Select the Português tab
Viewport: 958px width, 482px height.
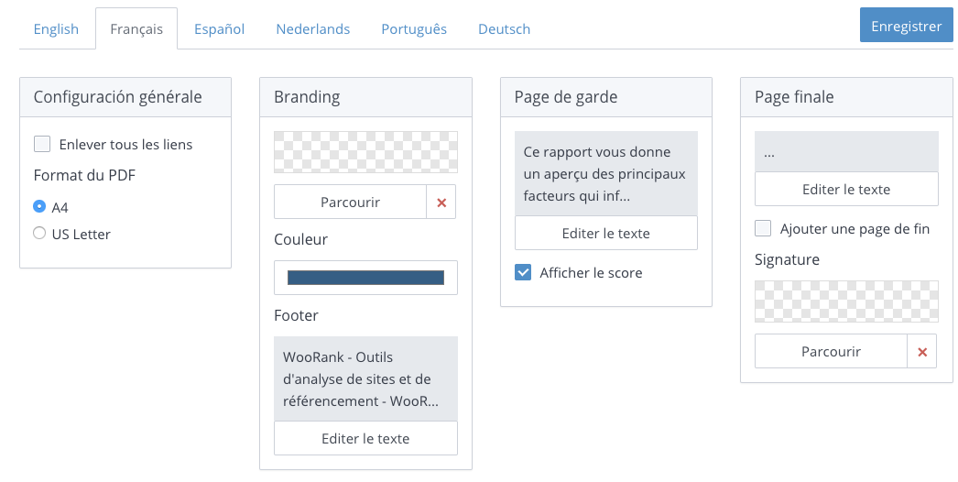[414, 29]
